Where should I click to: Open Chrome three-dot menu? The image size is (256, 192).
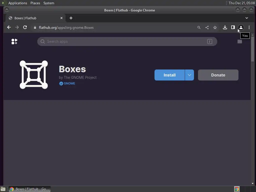click(249, 27)
